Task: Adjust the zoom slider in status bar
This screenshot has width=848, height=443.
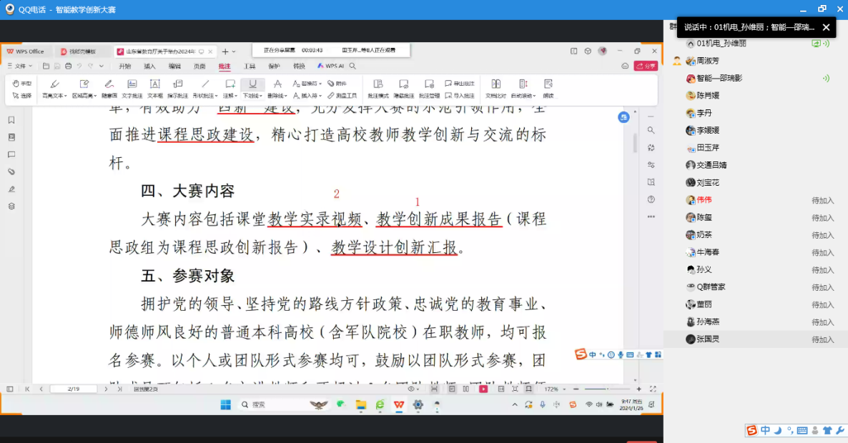Action: pyautogui.click(x=606, y=389)
